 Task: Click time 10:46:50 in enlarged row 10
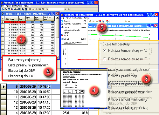[x=44, y=92]
